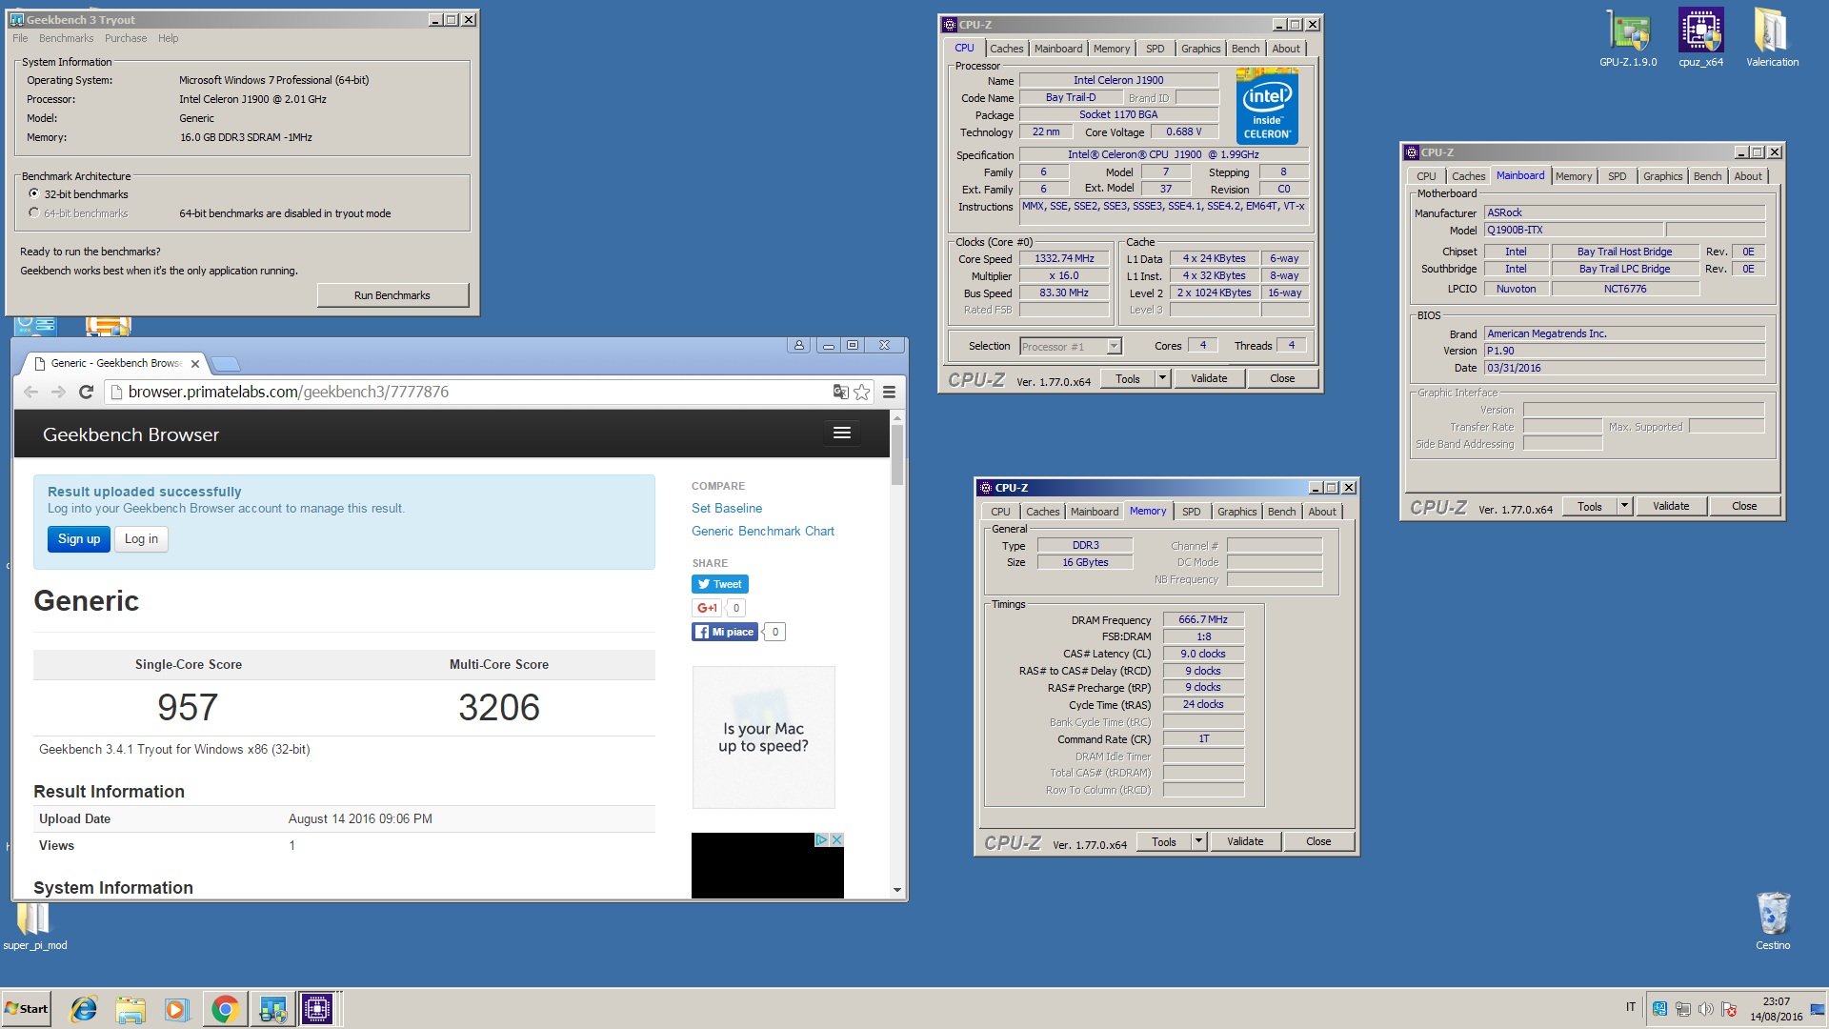Switch to Chrome in the taskbar
This screenshot has height=1029, width=1829.
pos(225,1009)
